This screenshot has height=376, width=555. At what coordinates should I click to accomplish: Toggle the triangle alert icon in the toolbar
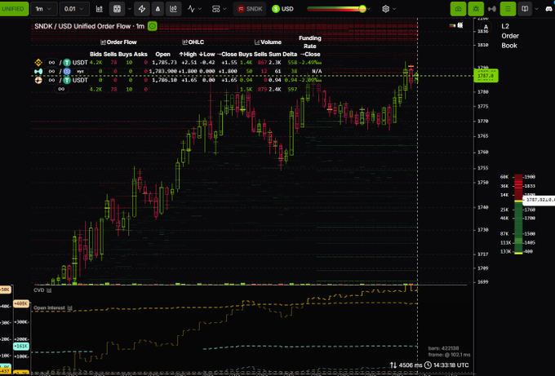click(158, 9)
